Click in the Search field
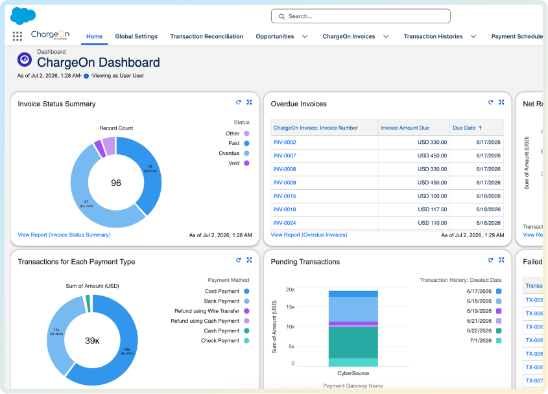 tap(361, 16)
